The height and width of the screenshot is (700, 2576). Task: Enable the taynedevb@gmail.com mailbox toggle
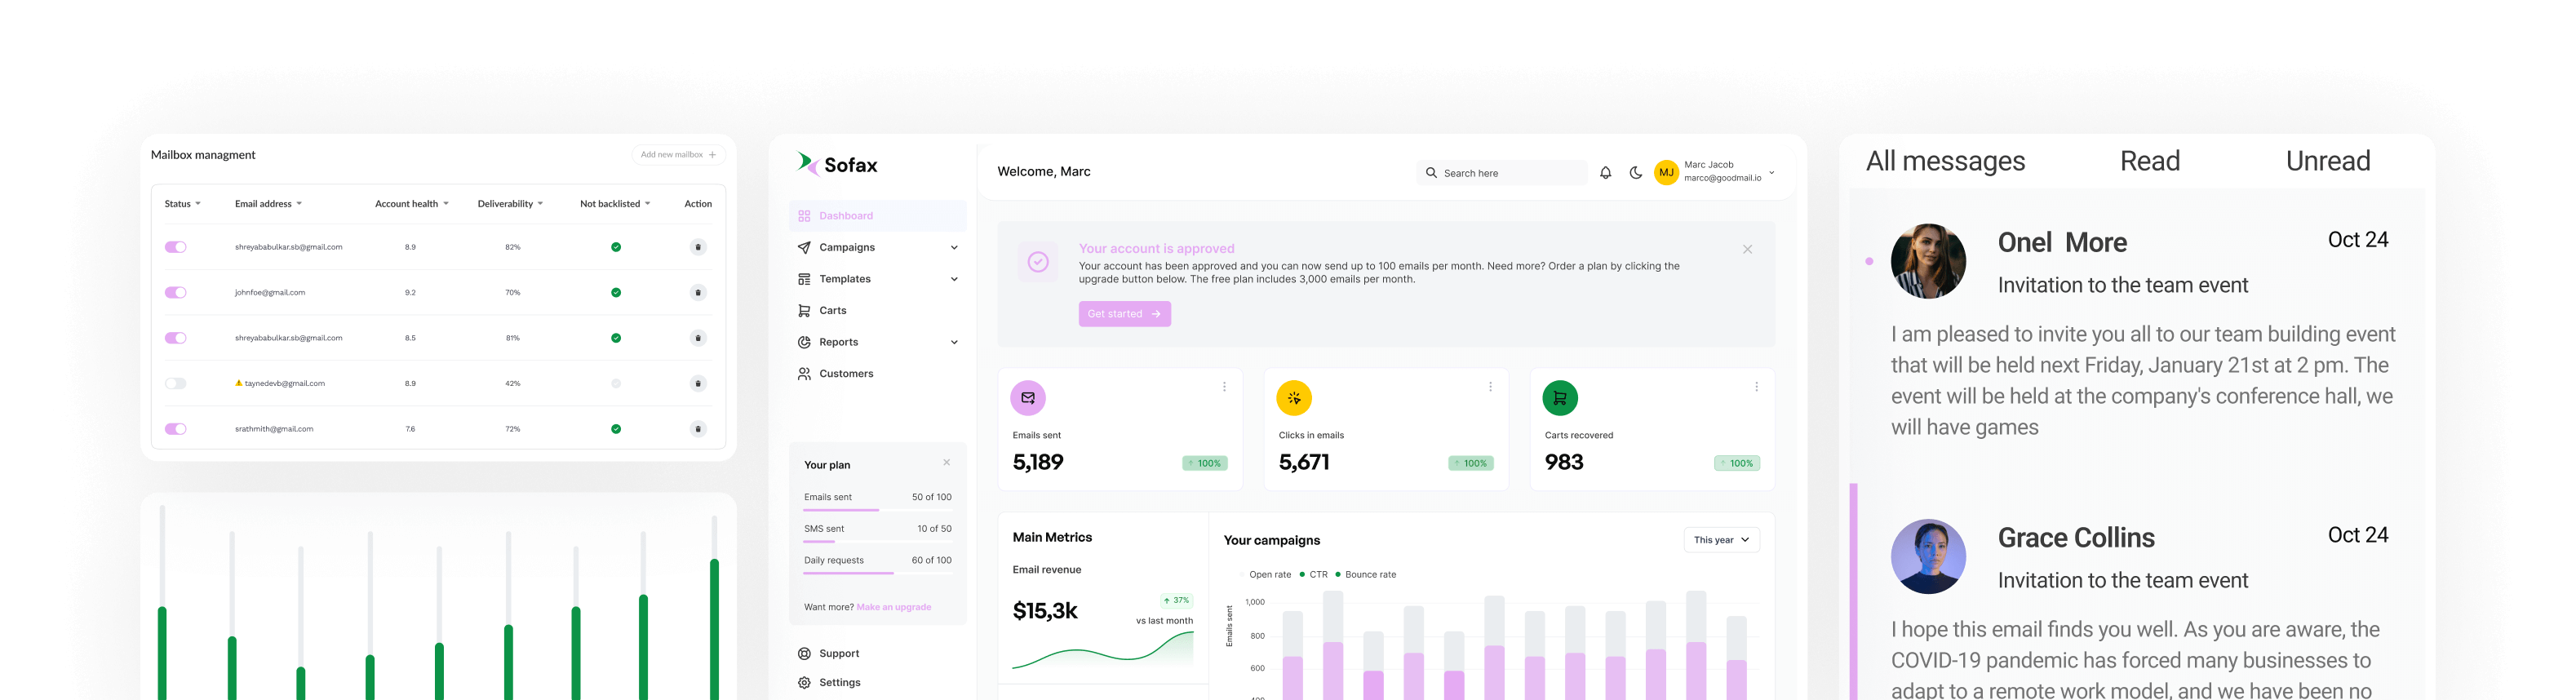click(176, 384)
